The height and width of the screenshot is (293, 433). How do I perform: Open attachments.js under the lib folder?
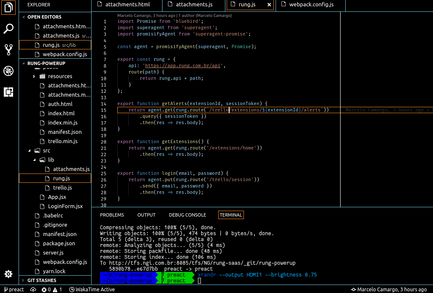coord(55,169)
